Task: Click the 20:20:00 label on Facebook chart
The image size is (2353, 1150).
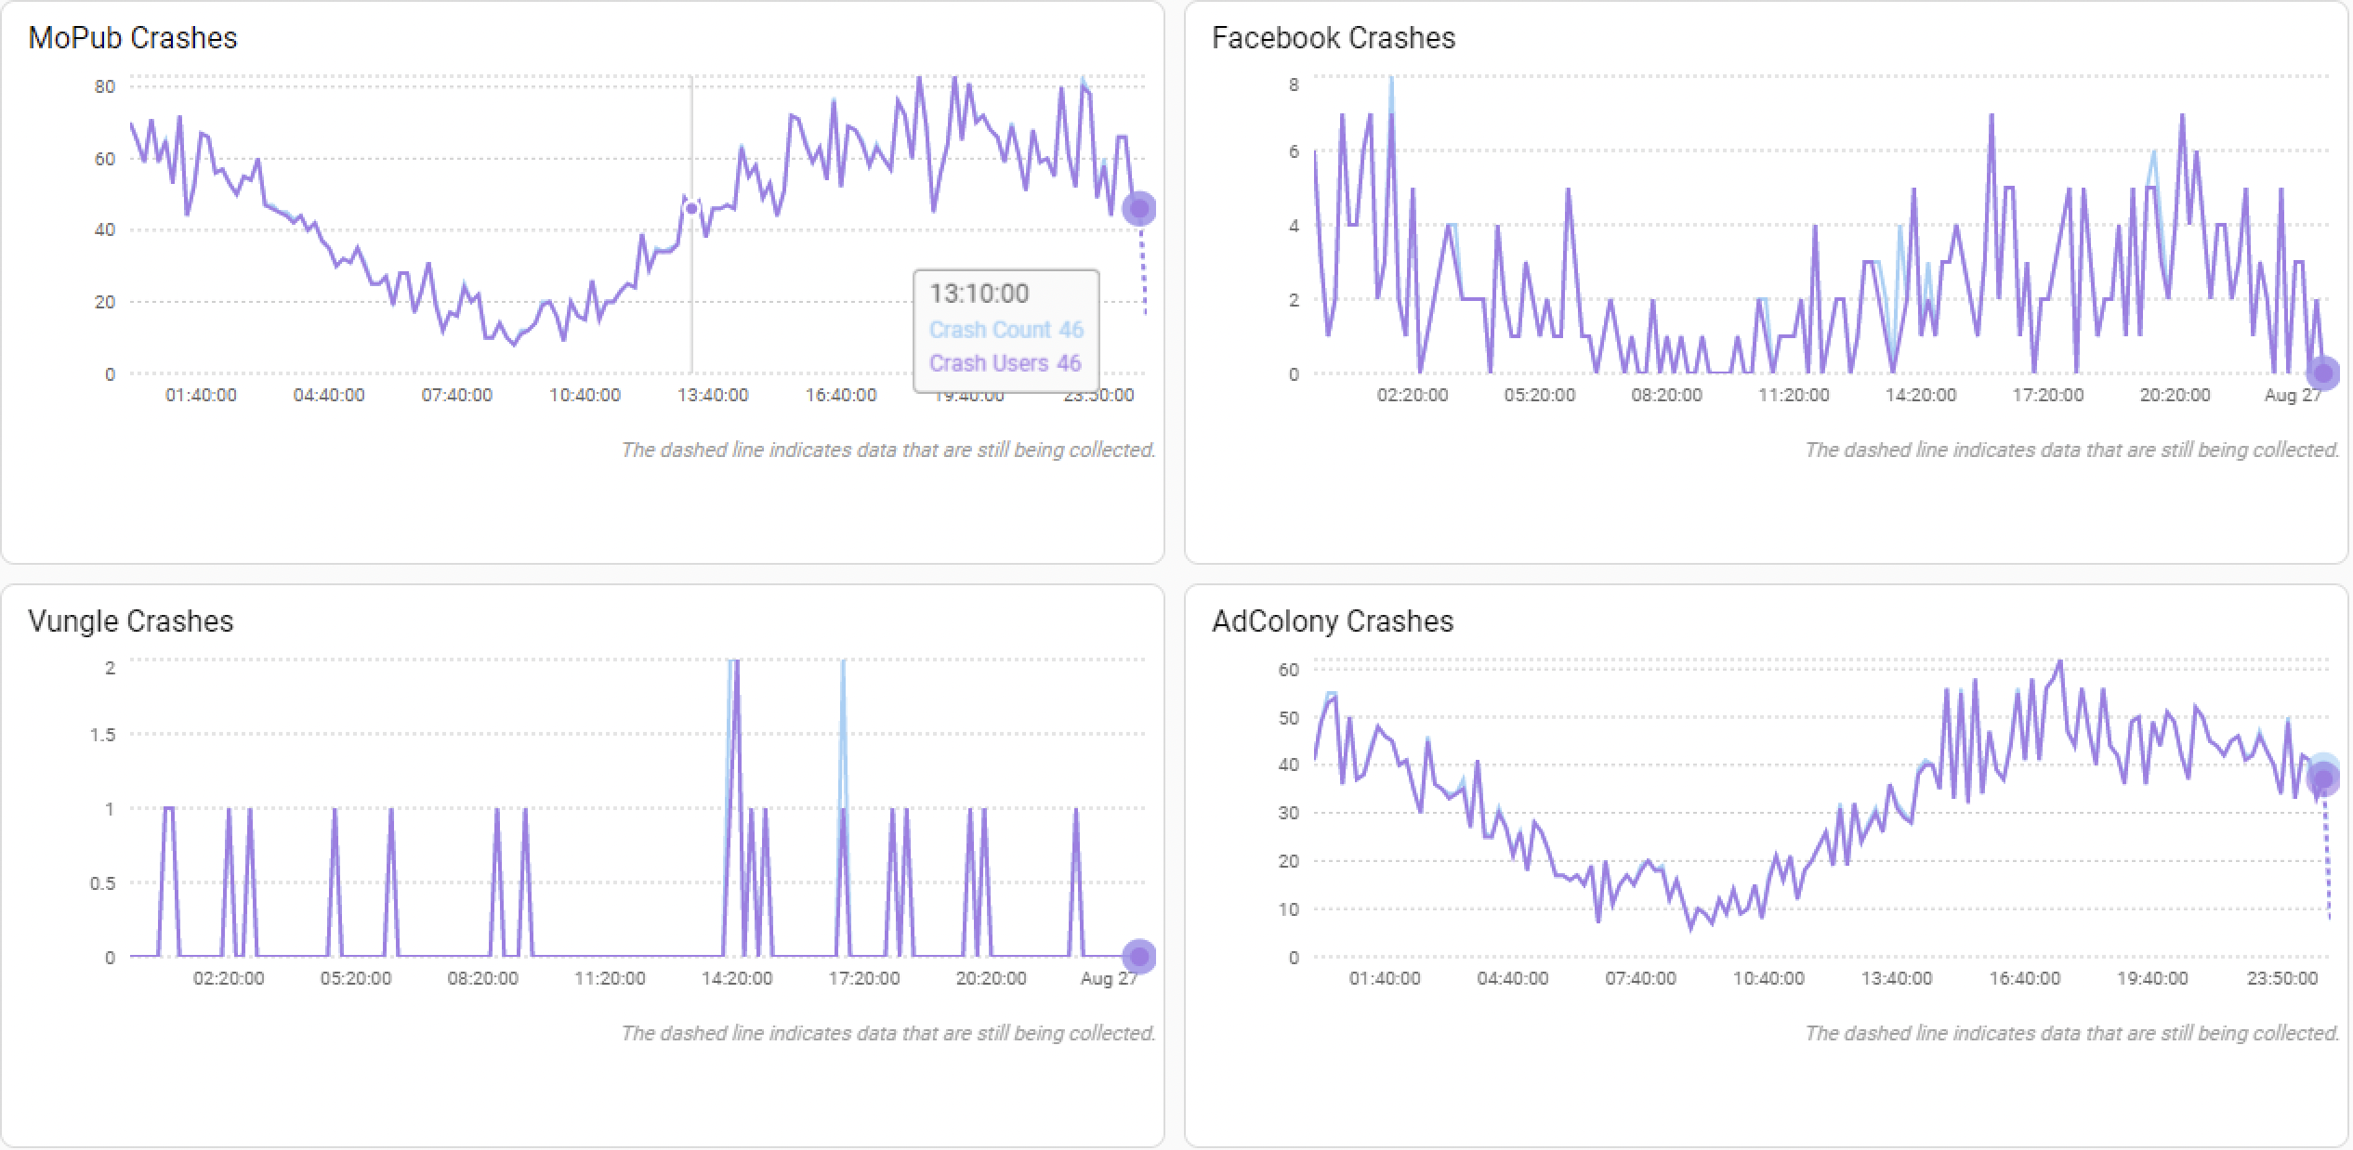Action: tap(2176, 396)
